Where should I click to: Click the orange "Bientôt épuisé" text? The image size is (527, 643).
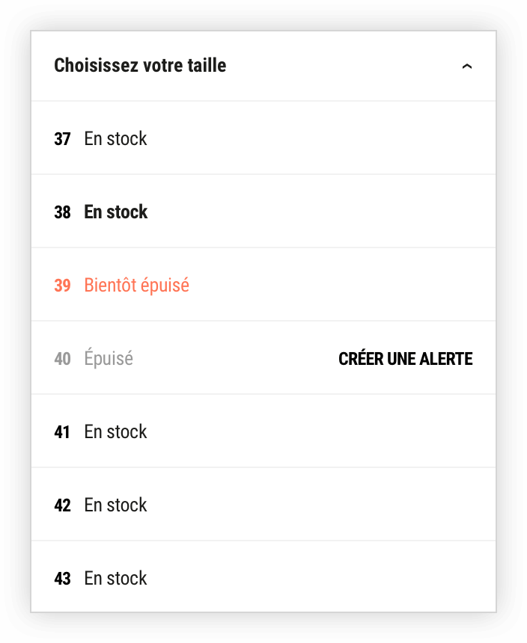click(137, 286)
